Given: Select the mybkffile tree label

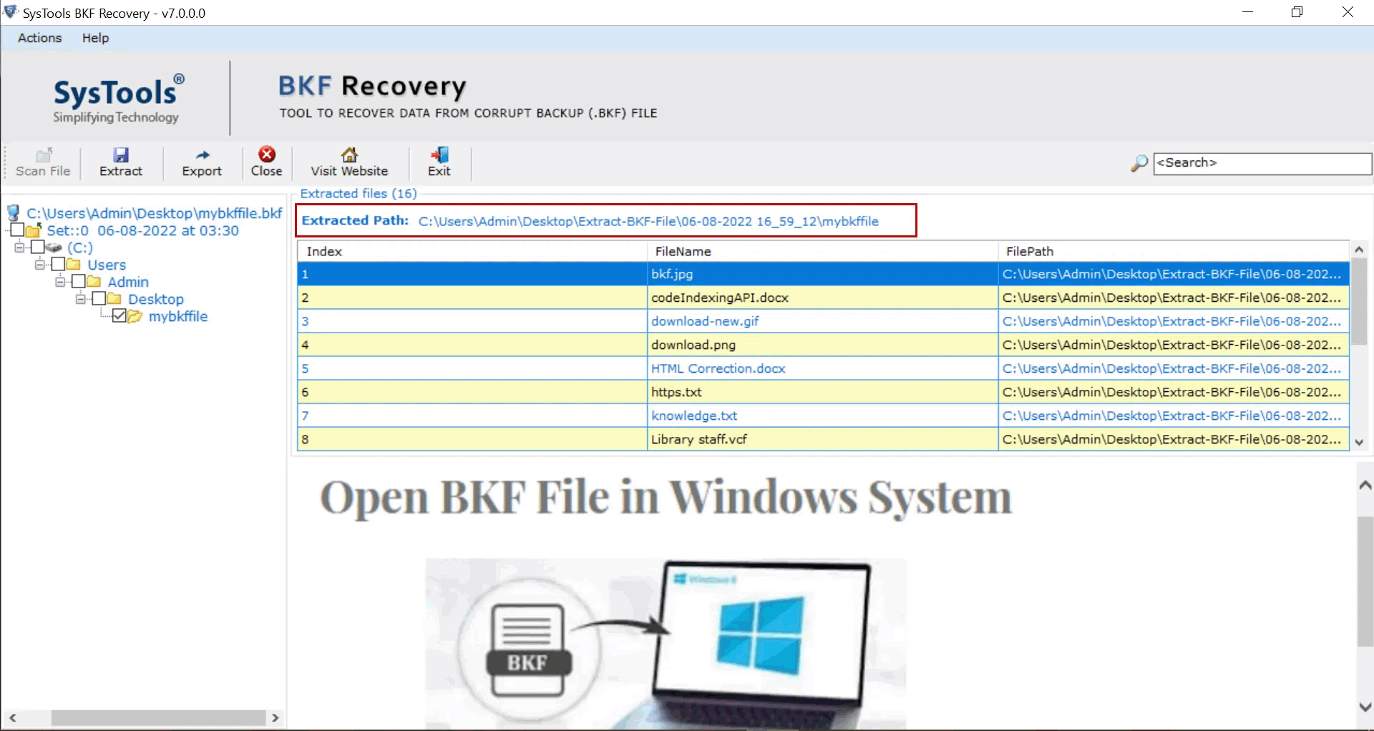Looking at the screenshot, I should pos(178,316).
